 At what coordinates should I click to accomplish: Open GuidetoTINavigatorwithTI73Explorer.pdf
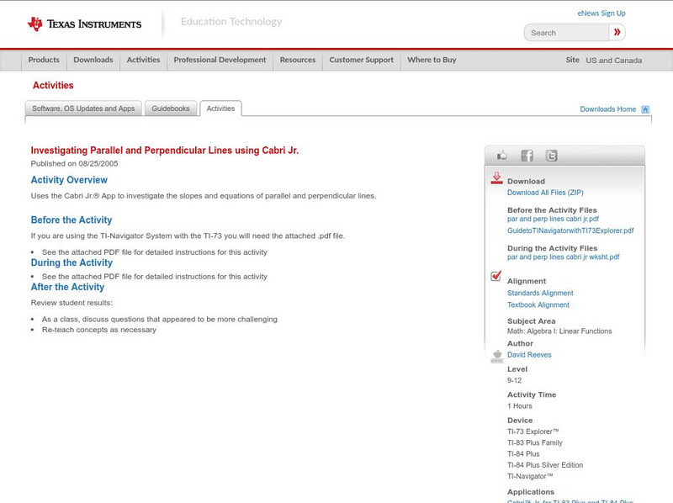tap(570, 230)
